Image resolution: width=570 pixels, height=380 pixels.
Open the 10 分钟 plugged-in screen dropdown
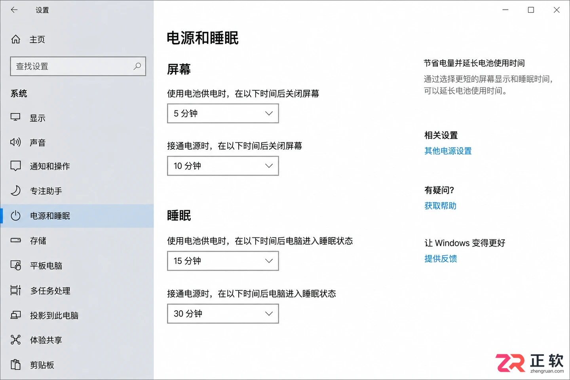coord(223,166)
